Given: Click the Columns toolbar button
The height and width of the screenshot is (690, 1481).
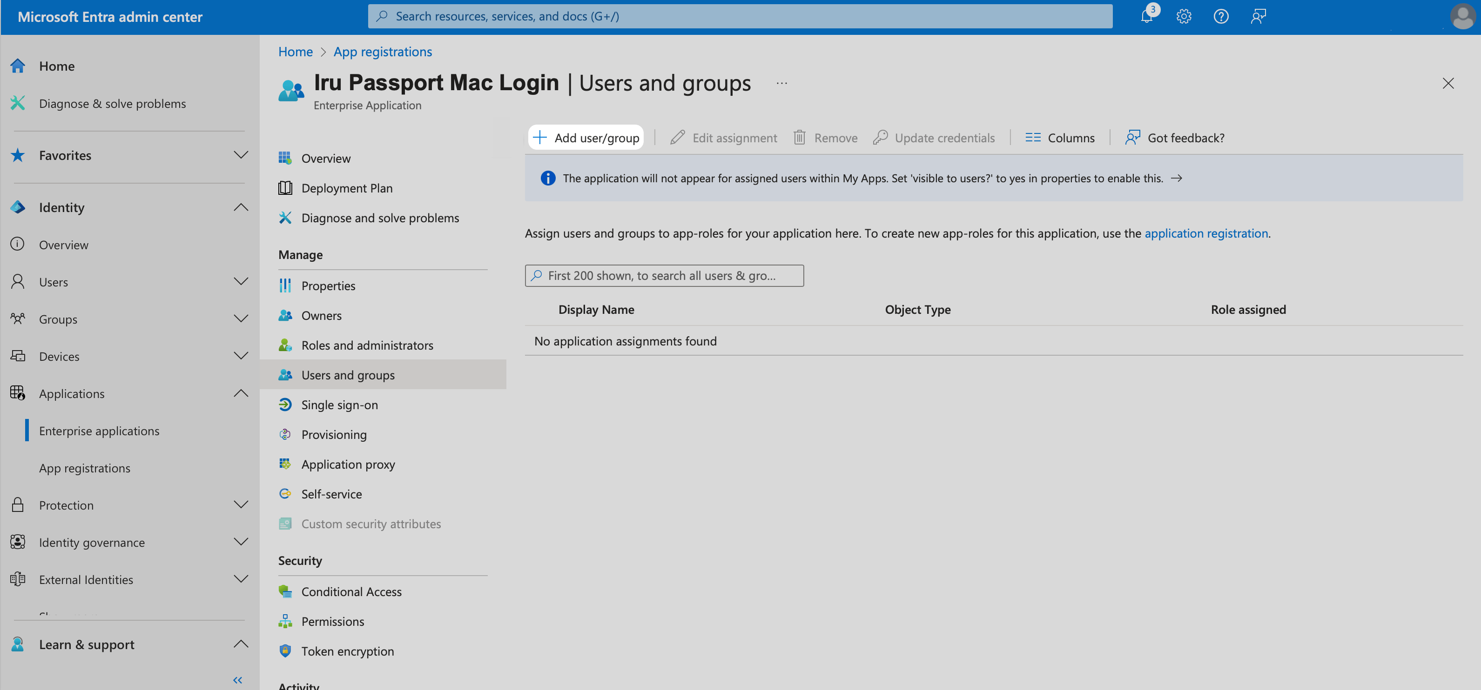Looking at the screenshot, I should (1060, 137).
